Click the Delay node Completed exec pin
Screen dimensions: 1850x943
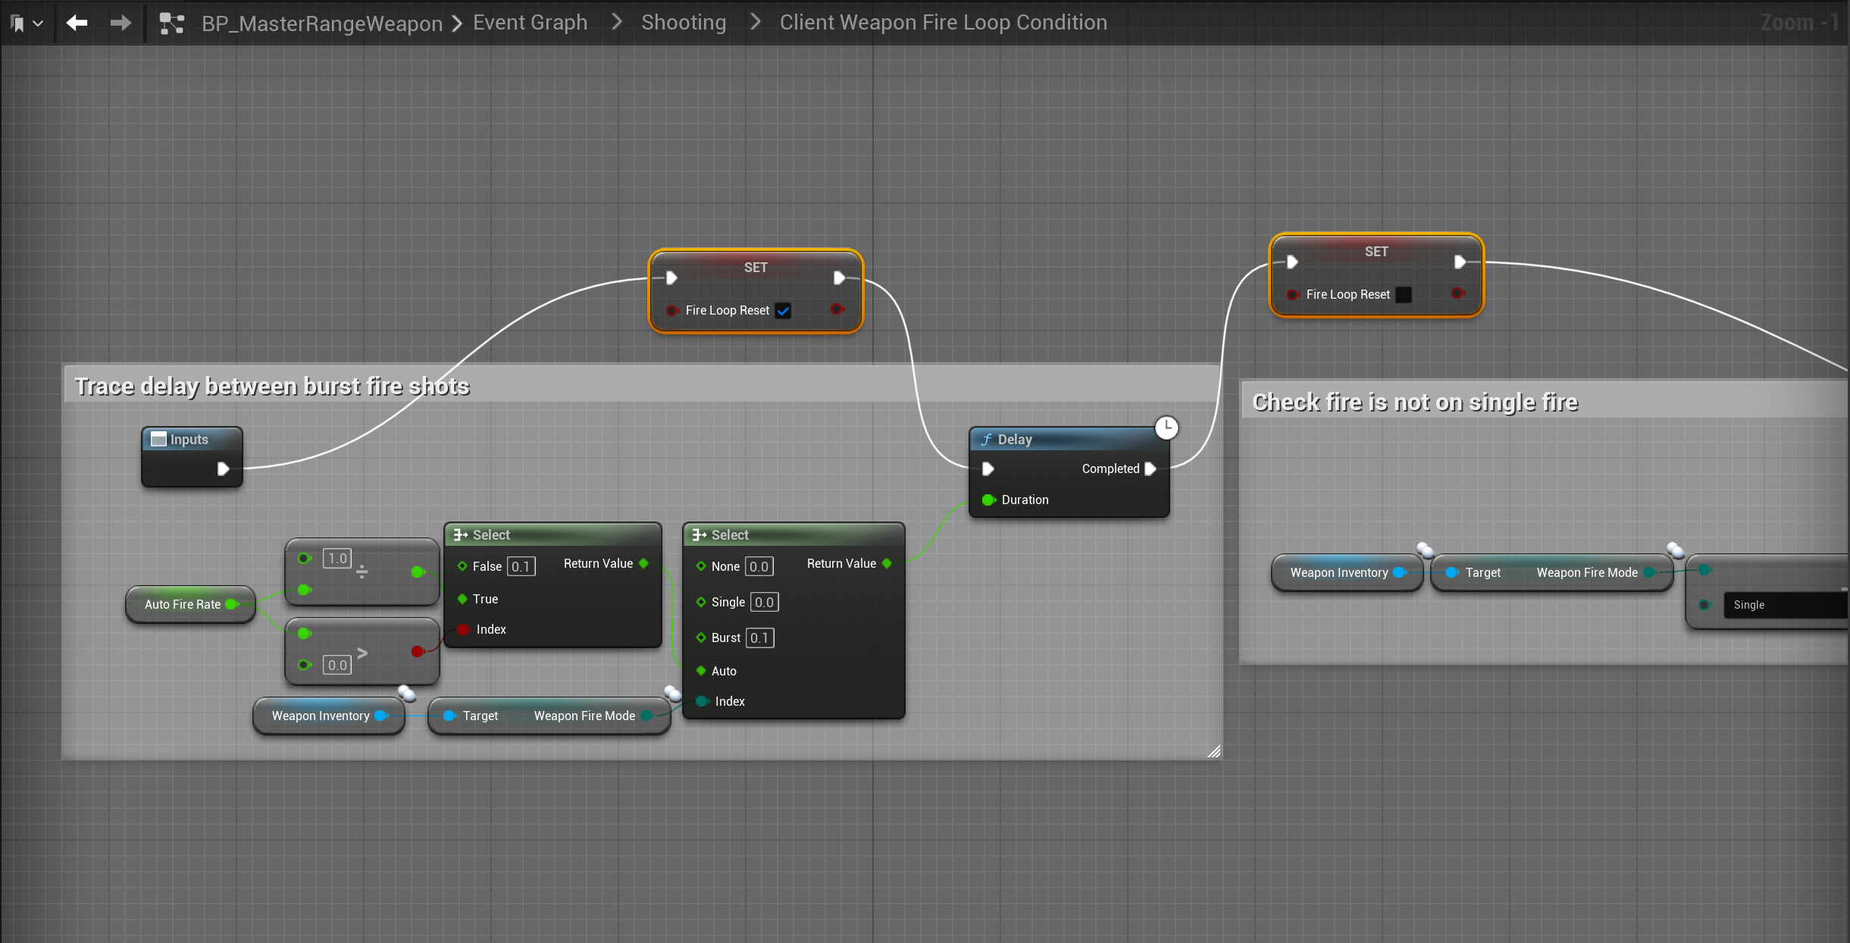tap(1150, 468)
